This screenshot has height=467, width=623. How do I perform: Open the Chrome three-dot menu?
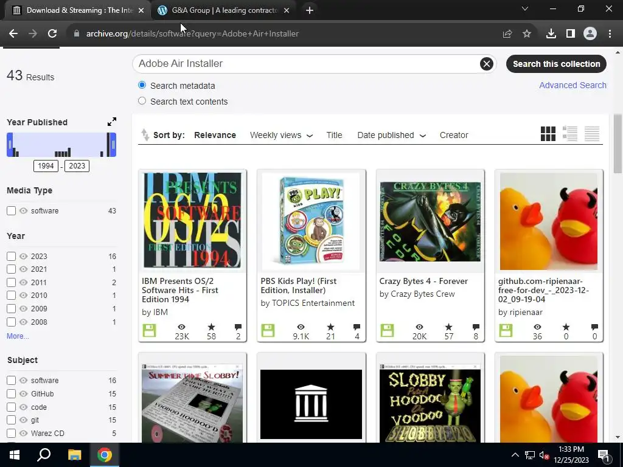pyautogui.click(x=610, y=34)
